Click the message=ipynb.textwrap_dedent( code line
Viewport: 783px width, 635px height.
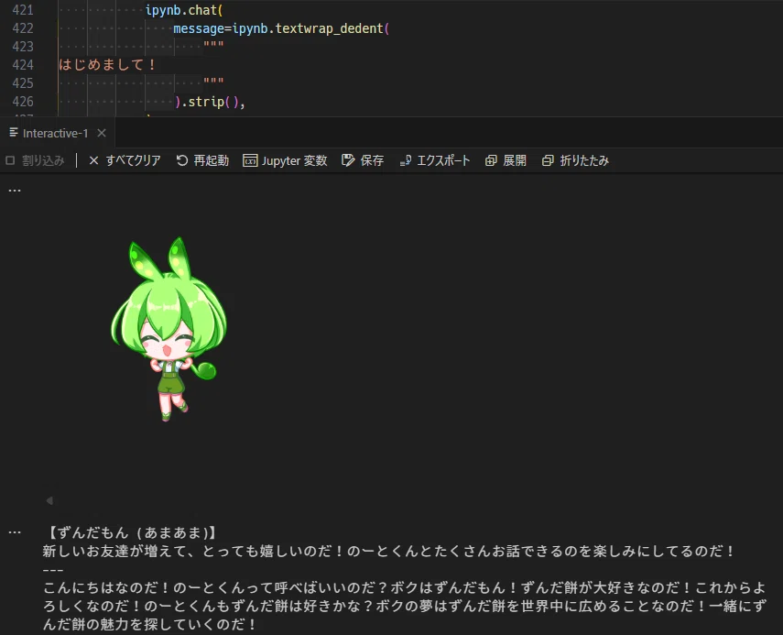[281, 28]
